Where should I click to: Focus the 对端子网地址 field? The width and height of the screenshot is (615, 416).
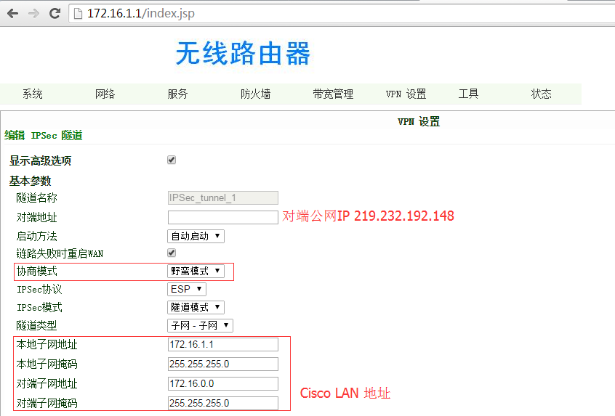click(x=222, y=383)
